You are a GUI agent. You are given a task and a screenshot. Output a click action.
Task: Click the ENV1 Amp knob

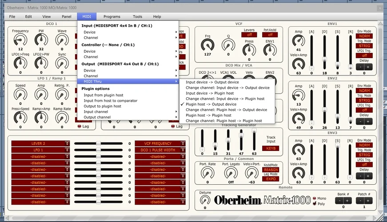tap(299, 40)
